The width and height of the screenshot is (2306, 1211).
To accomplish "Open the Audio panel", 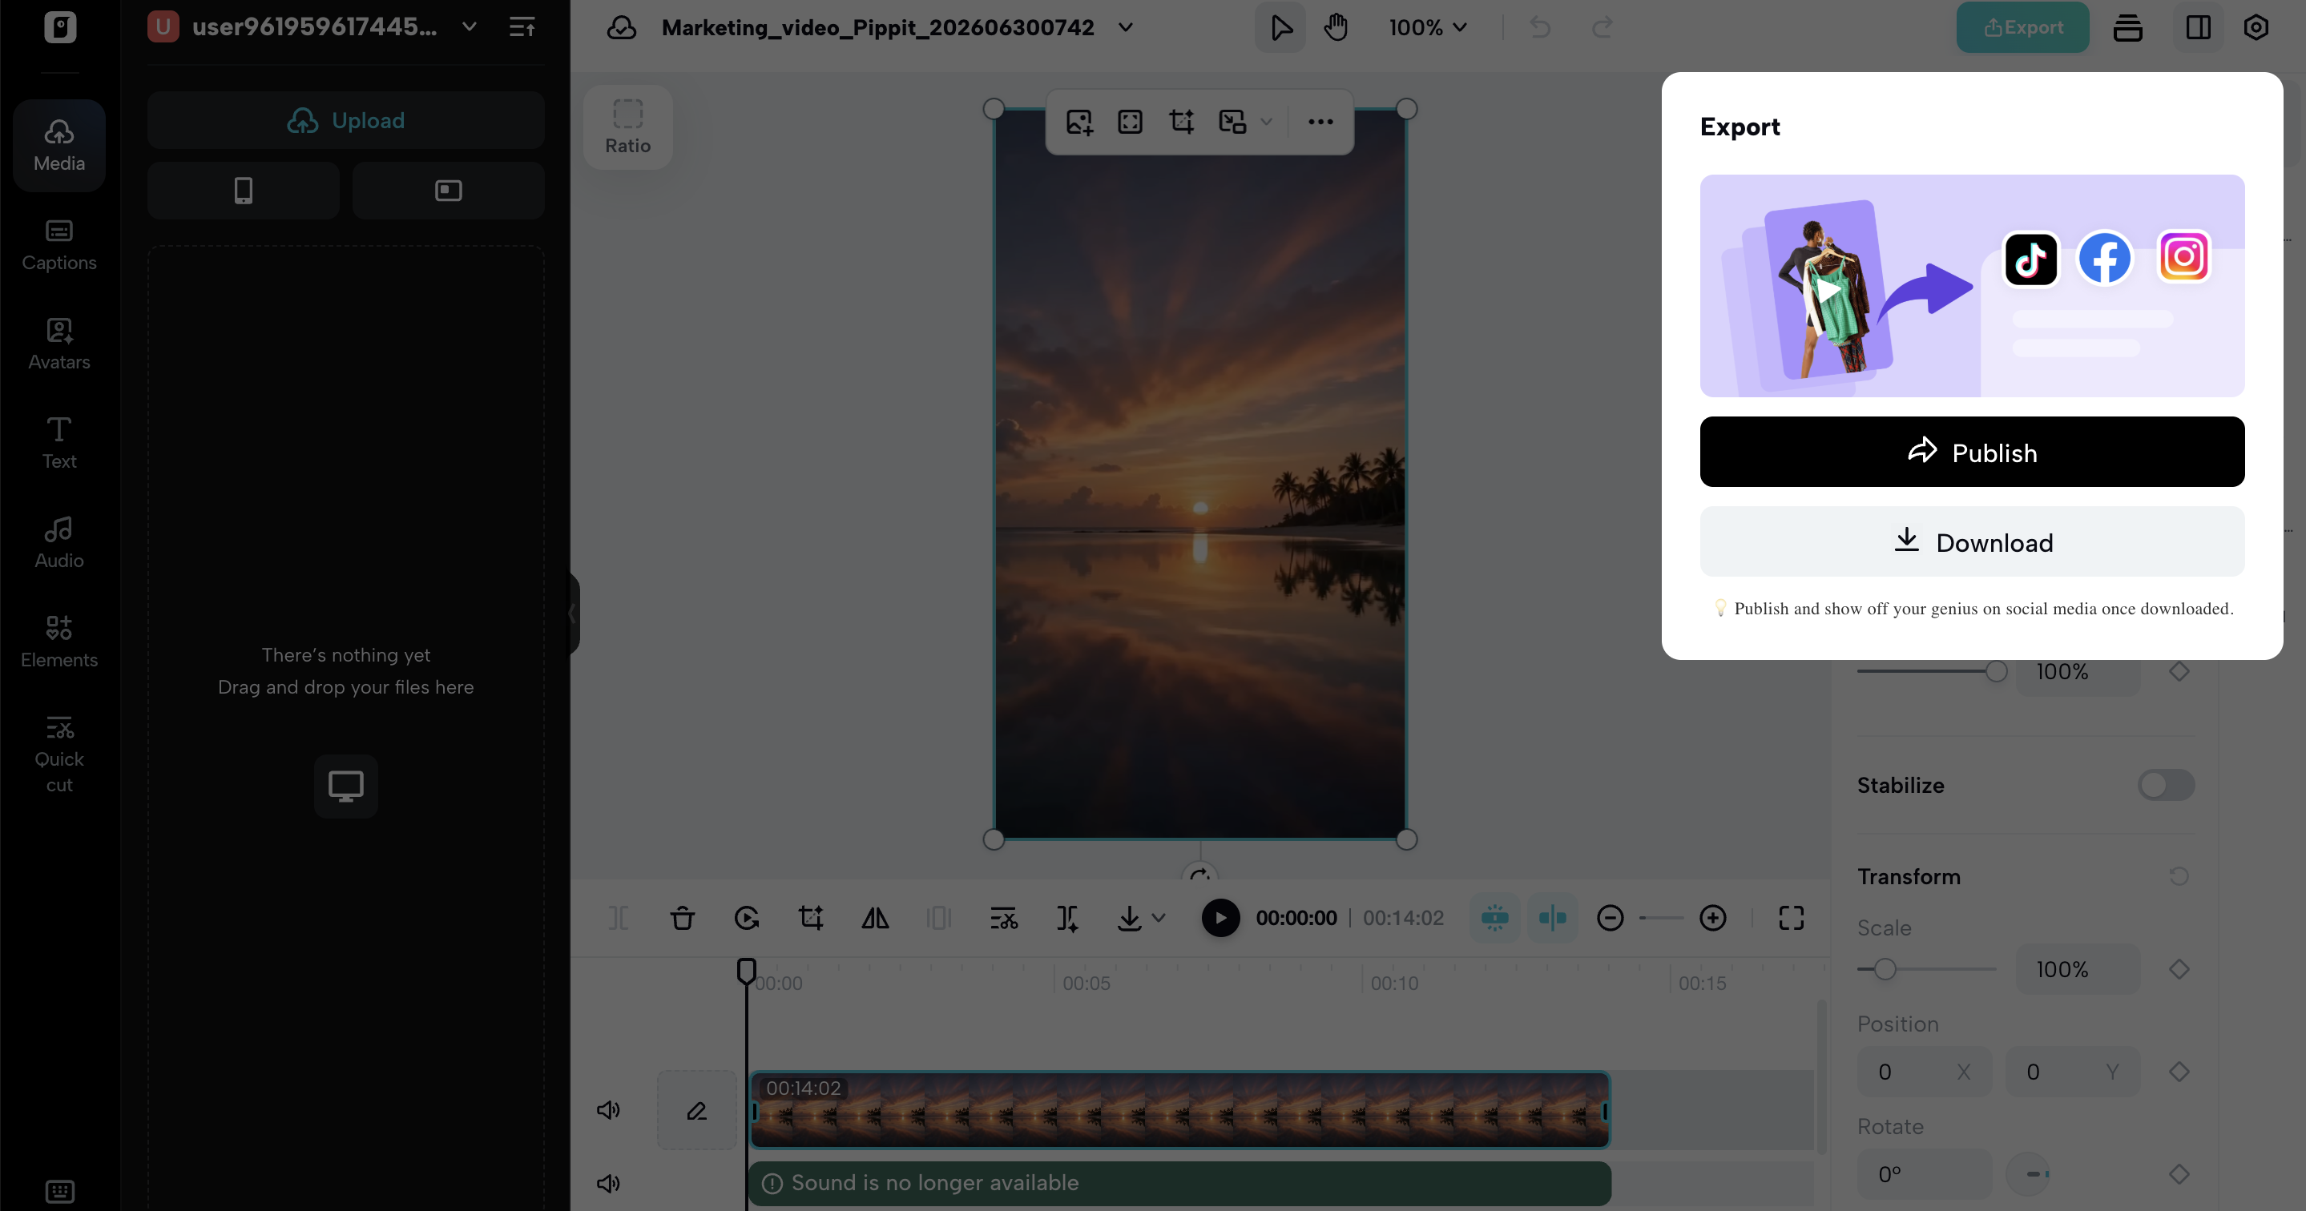I will (59, 542).
